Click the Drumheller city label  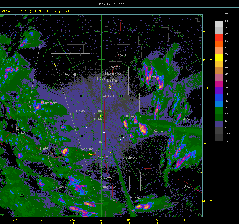click(156, 131)
